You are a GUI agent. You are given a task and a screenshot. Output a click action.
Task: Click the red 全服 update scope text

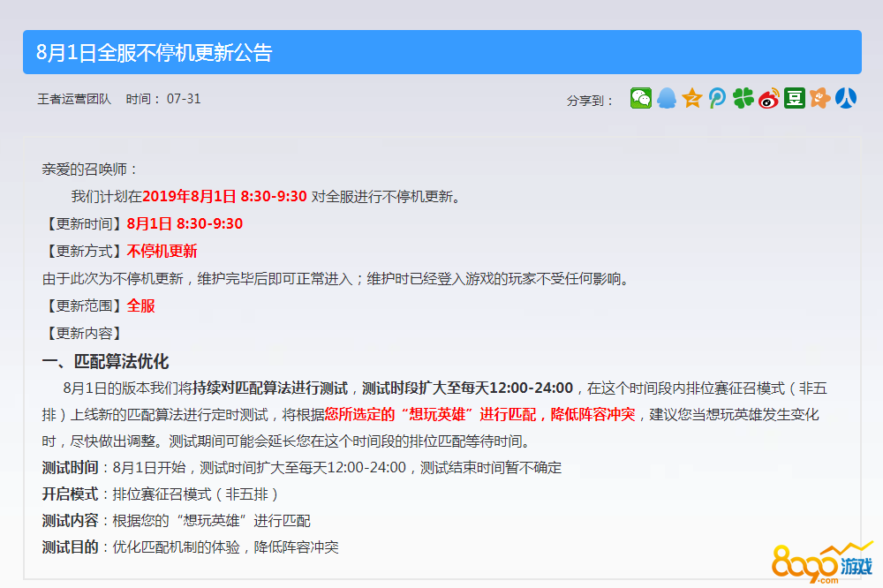[140, 305]
